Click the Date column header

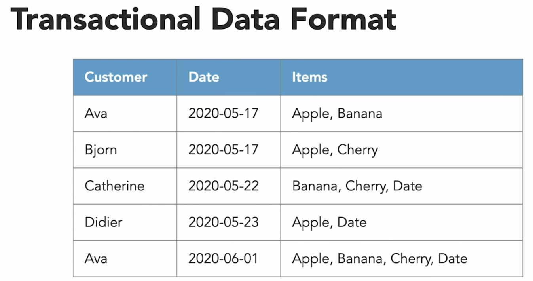tap(204, 77)
